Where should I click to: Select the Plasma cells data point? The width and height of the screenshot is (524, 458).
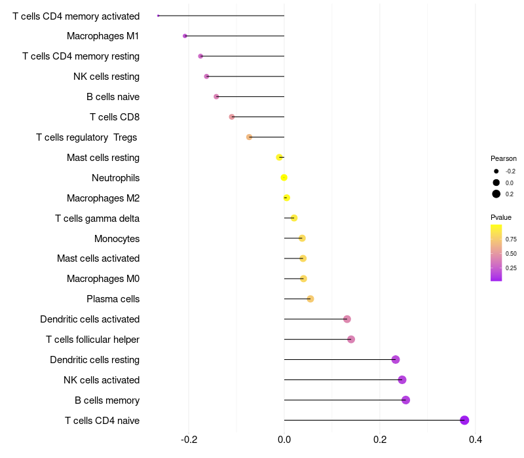(x=310, y=299)
